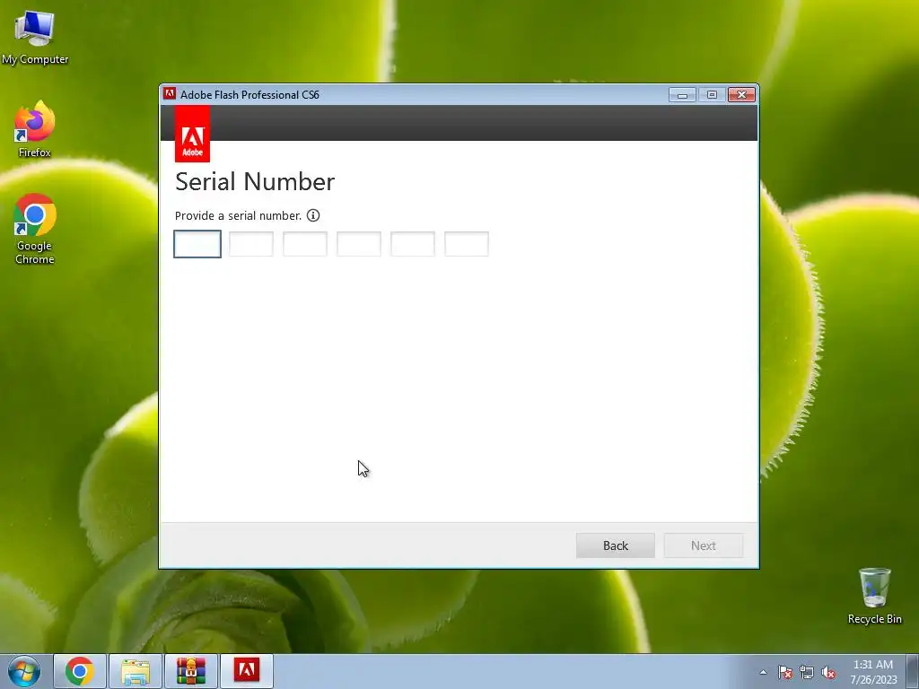Screen dimensions: 919x689
Task: Switch to the Adobe installer taskbar icon
Action: pyautogui.click(x=247, y=671)
